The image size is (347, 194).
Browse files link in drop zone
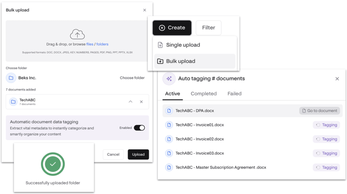[x=90, y=44]
